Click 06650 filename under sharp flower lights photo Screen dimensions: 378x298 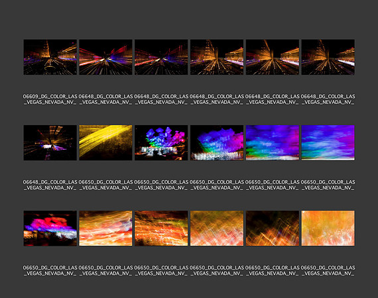[x=161, y=185]
